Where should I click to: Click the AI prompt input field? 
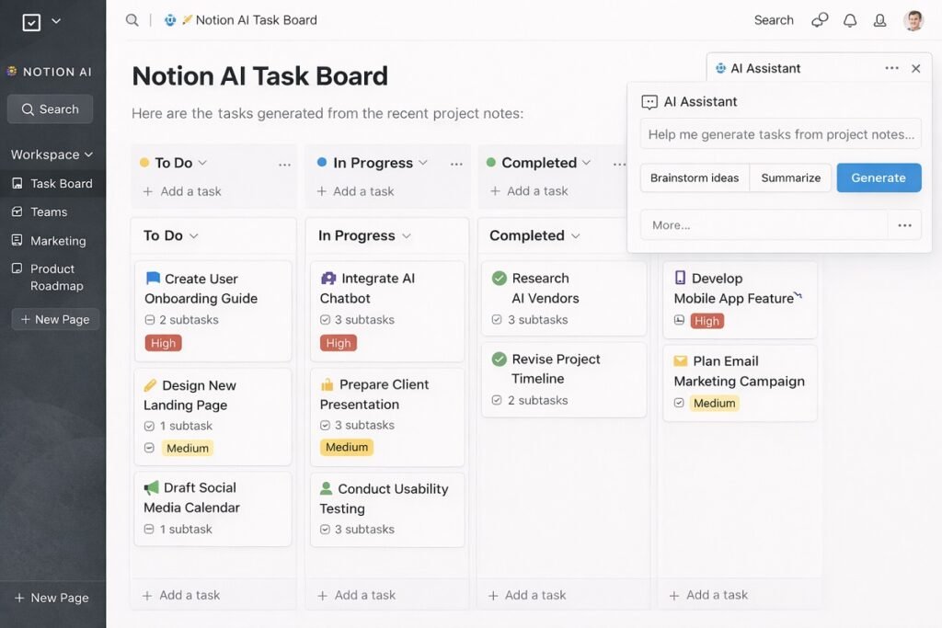(x=779, y=134)
